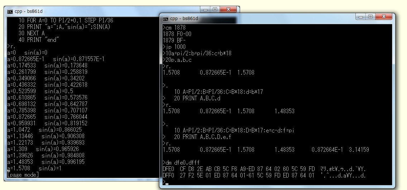
Task: Click line '20 PRINT A,B,C,d'
Action: point(197,98)
